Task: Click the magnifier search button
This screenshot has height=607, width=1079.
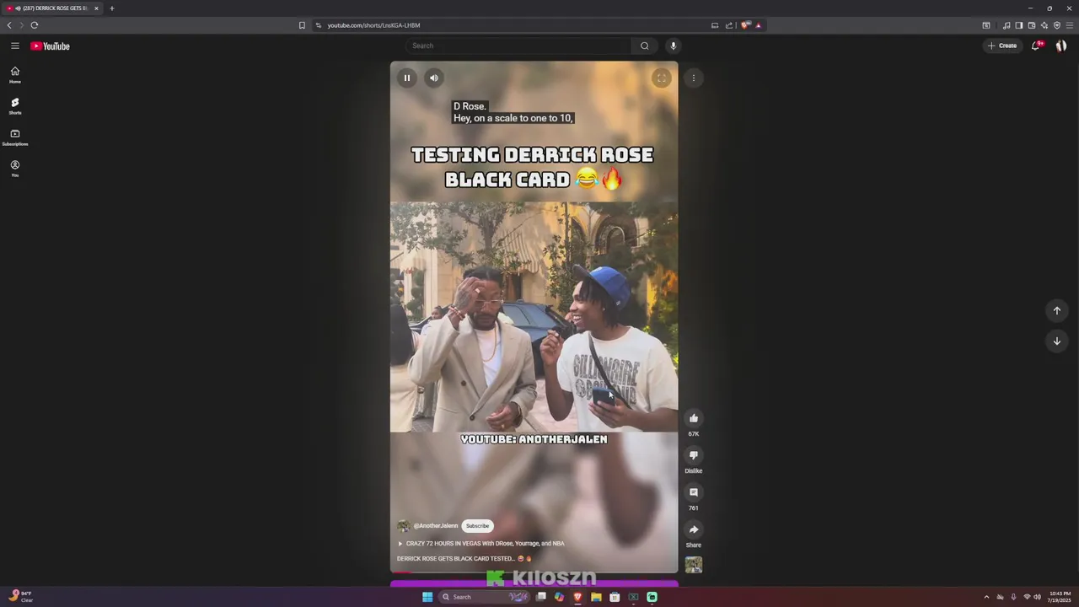Action: point(645,46)
